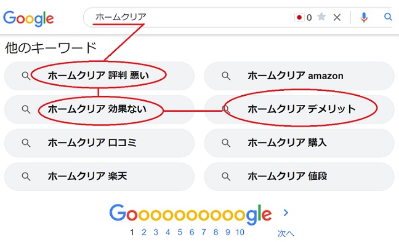
Task: Click the Japan flag counter icon
Action: point(299,17)
